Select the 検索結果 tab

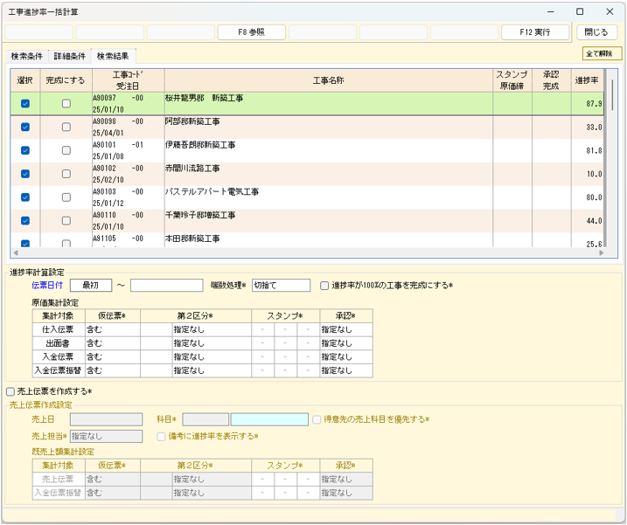(113, 56)
